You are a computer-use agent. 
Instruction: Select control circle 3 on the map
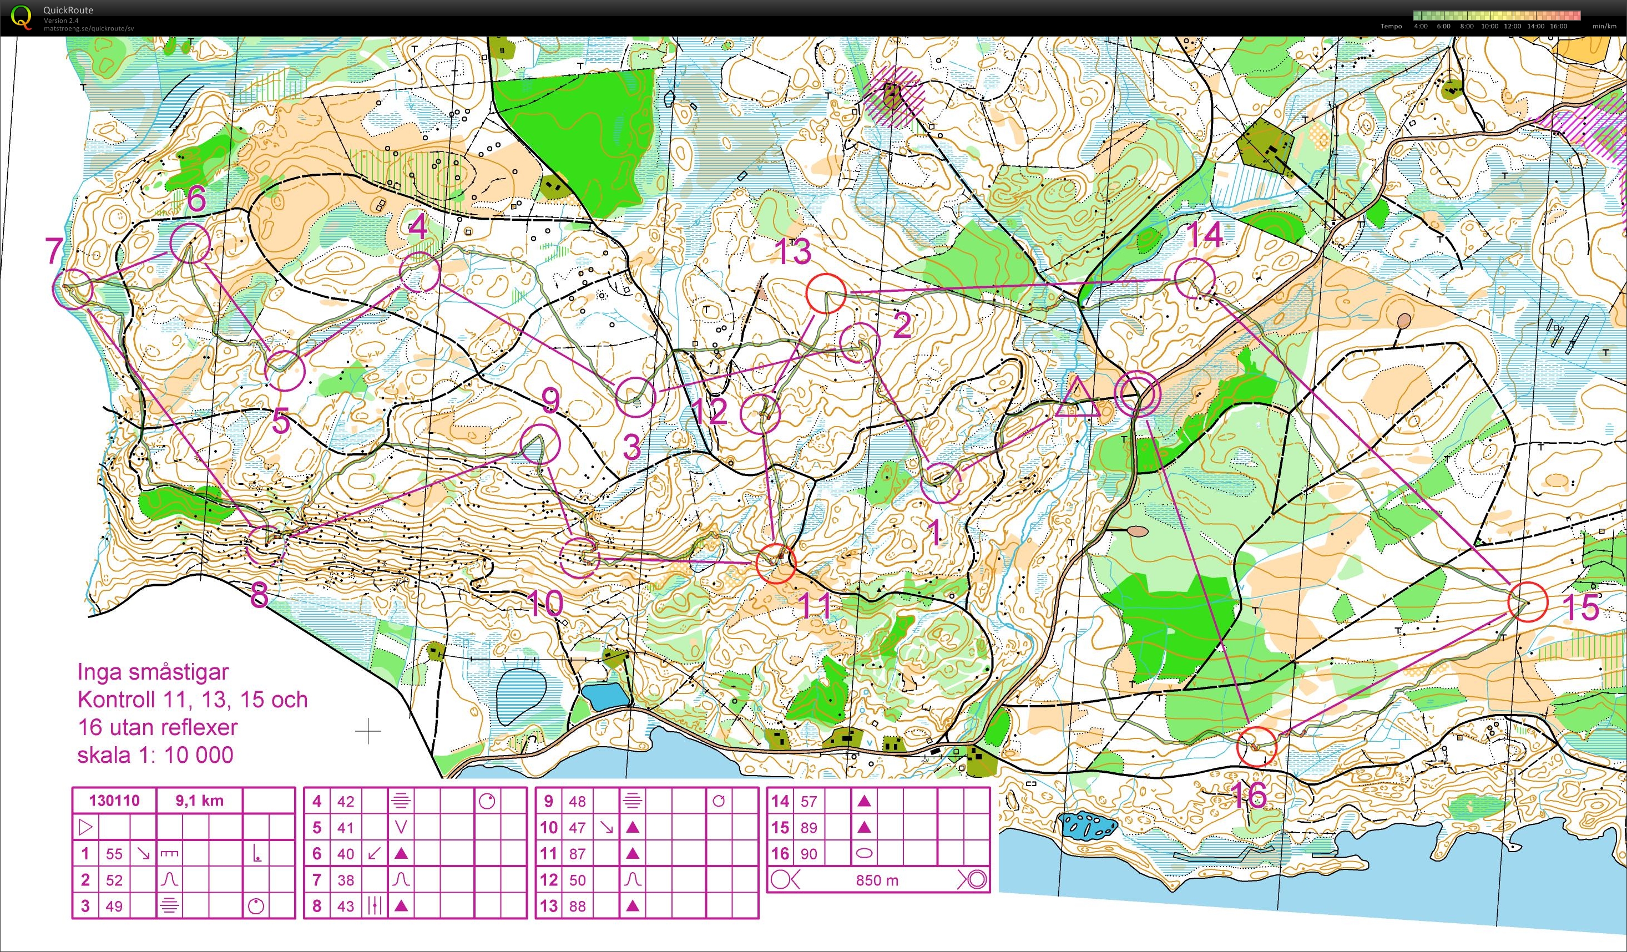click(636, 397)
